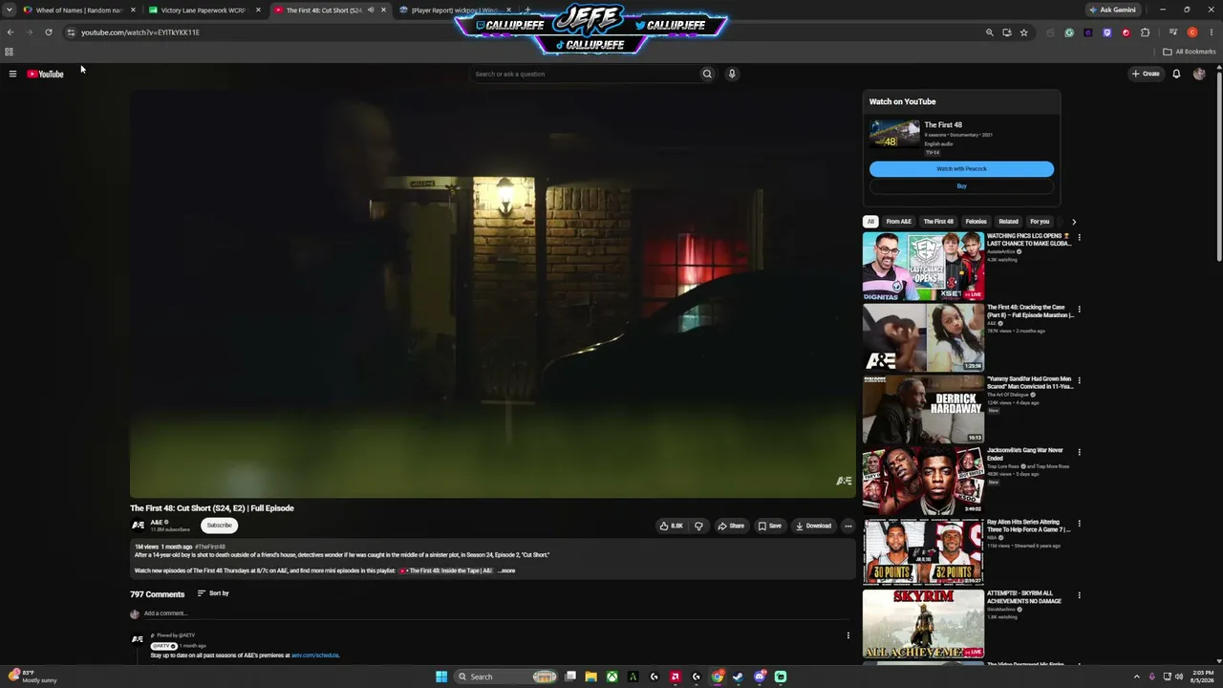Open the YouTube account avatar menu
This screenshot has height=688, width=1223.
click(x=1199, y=74)
